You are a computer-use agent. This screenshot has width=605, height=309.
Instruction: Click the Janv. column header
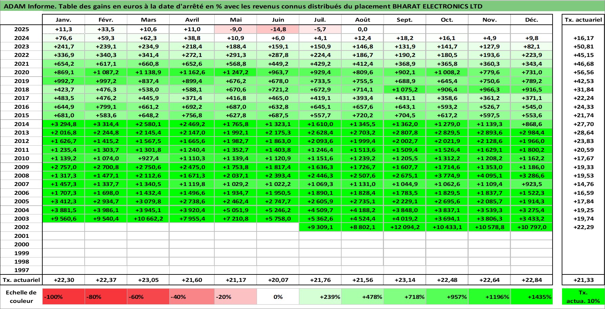click(x=63, y=20)
